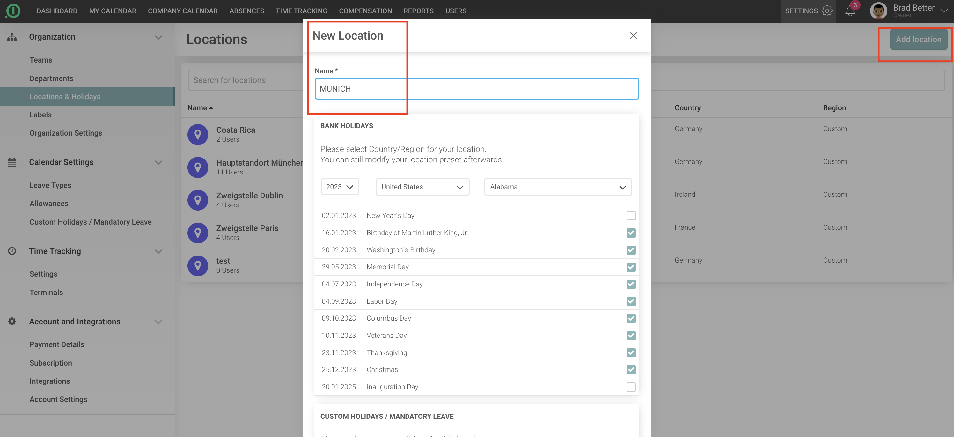Image resolution: width=954 pixels, height=437 pixels.
Task: Enable the Inauguration Day holiday checkbox
Action: coord(631,387)
